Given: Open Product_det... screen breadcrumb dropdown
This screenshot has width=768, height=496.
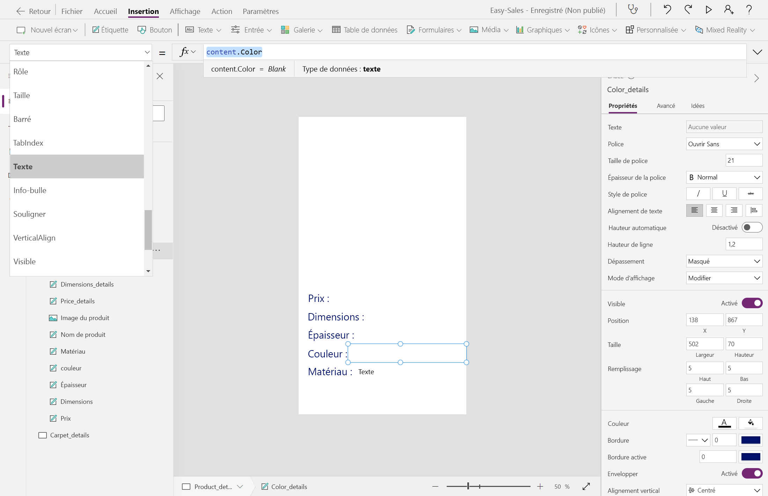Looking at the screenshot, I should (240, 487).
